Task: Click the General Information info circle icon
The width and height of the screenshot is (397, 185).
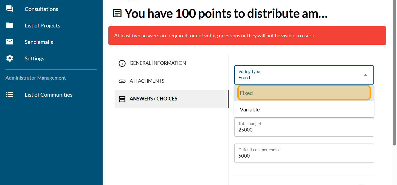Action: coord(122,63)
